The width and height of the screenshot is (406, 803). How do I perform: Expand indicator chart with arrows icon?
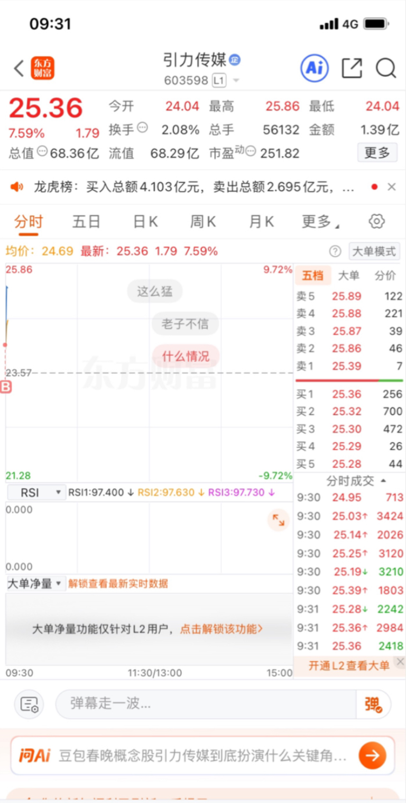pyautogui.click(x=279, y=521)
